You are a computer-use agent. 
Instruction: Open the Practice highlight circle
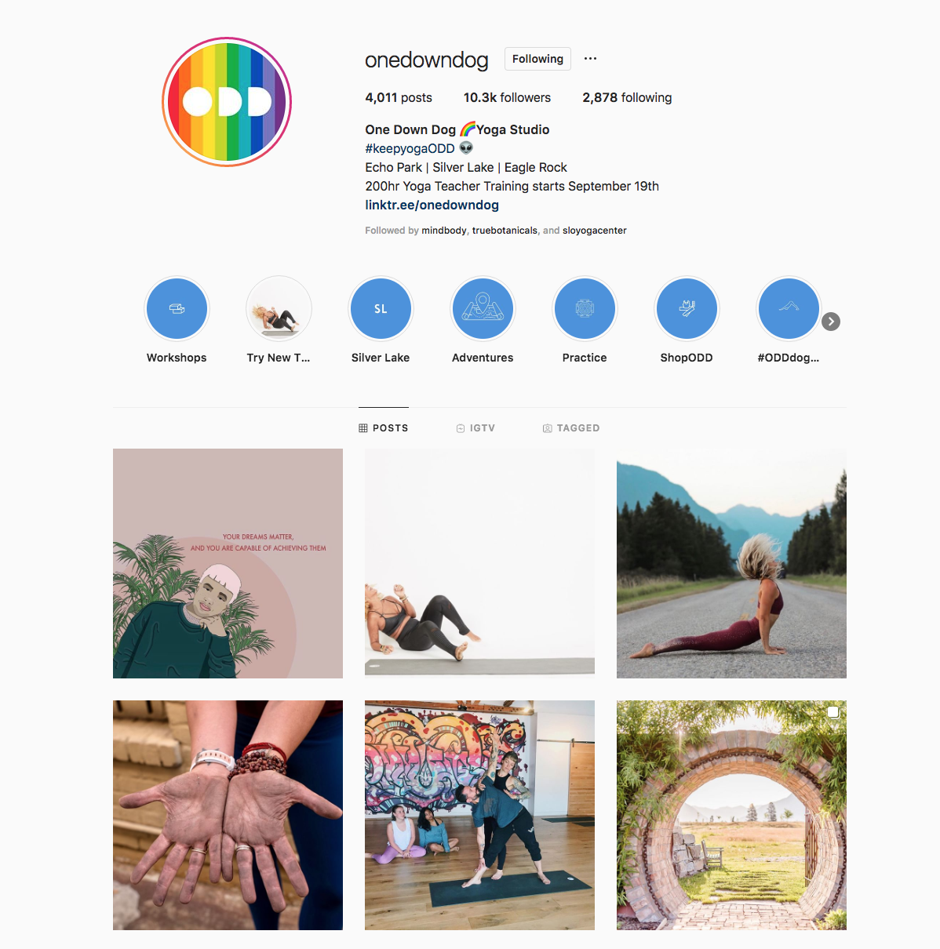pos(585,308)
